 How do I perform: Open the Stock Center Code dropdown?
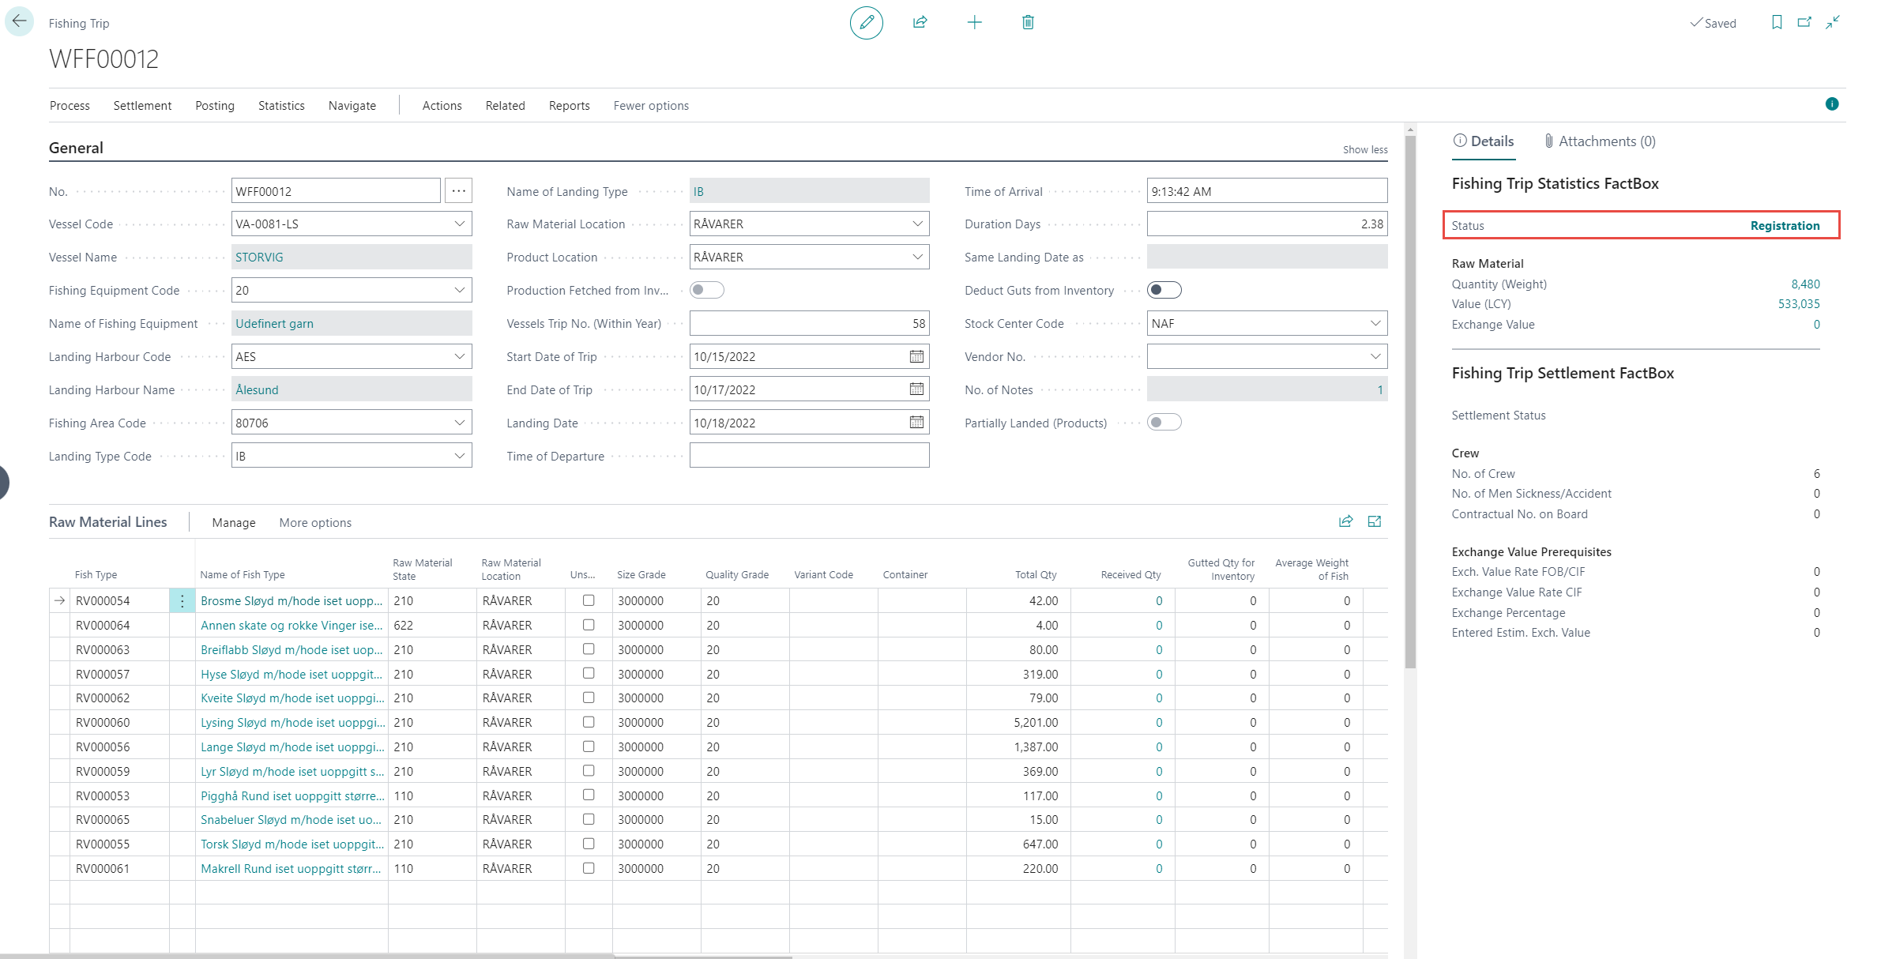(x=1375, y=323)
